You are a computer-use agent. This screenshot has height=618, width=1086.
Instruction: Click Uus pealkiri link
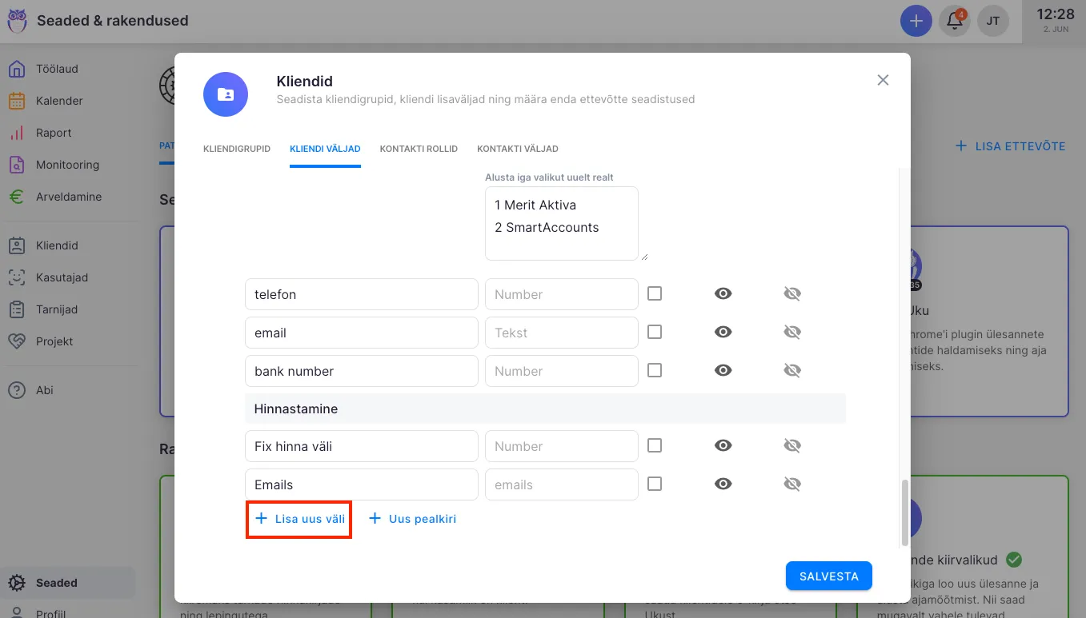click(412, 519)
